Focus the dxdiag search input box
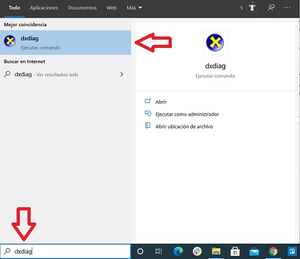This screenshot has width=300, height=259. click(x=65, y=251)
